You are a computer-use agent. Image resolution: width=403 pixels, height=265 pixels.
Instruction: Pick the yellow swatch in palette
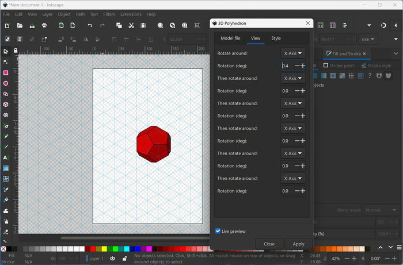[104, 248]
